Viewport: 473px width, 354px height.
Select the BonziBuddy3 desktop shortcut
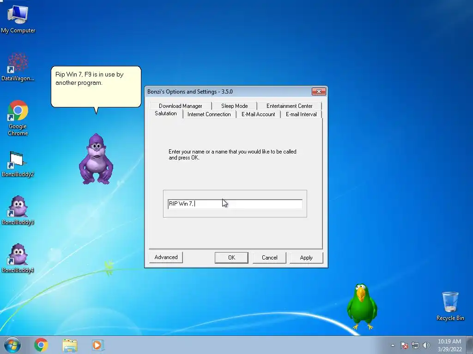pos(18,211)
